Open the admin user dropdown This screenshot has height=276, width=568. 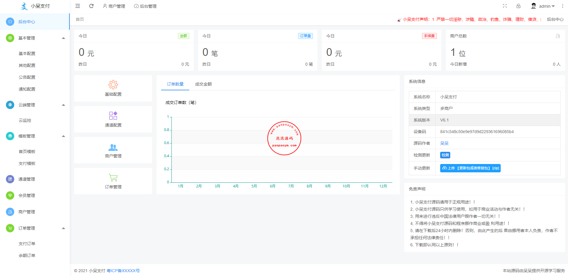click(x=543, y=6)
